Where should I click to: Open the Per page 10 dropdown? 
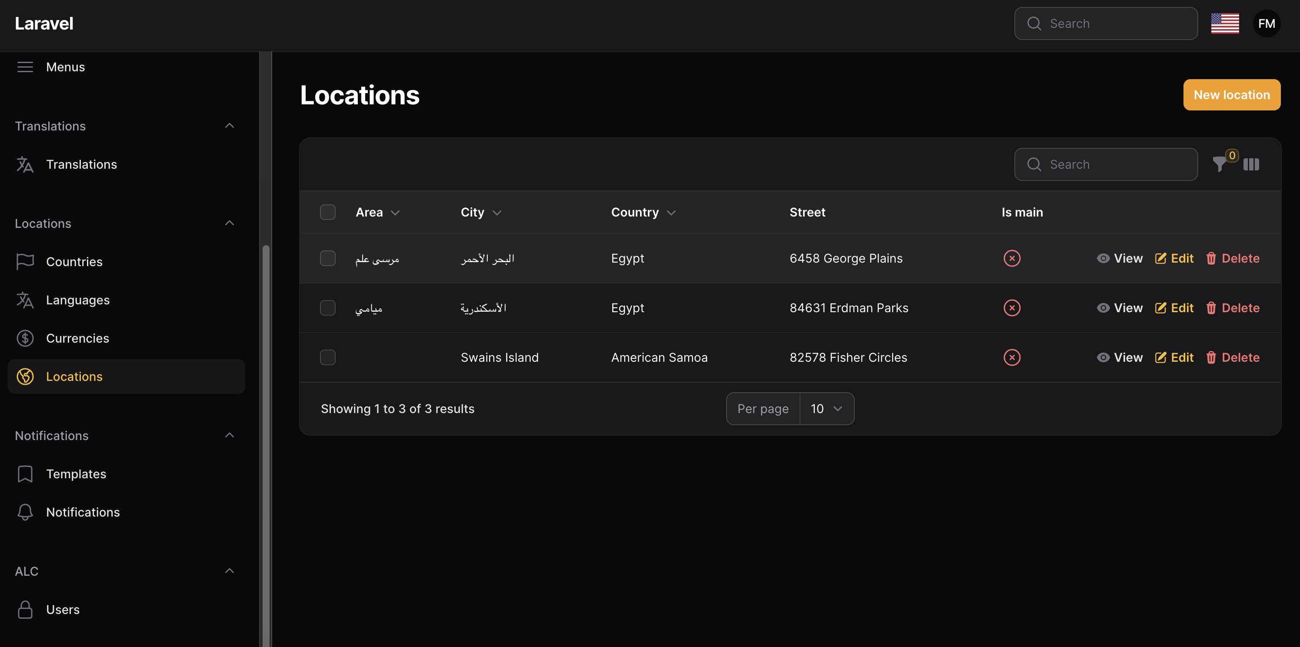click(826, 409)
